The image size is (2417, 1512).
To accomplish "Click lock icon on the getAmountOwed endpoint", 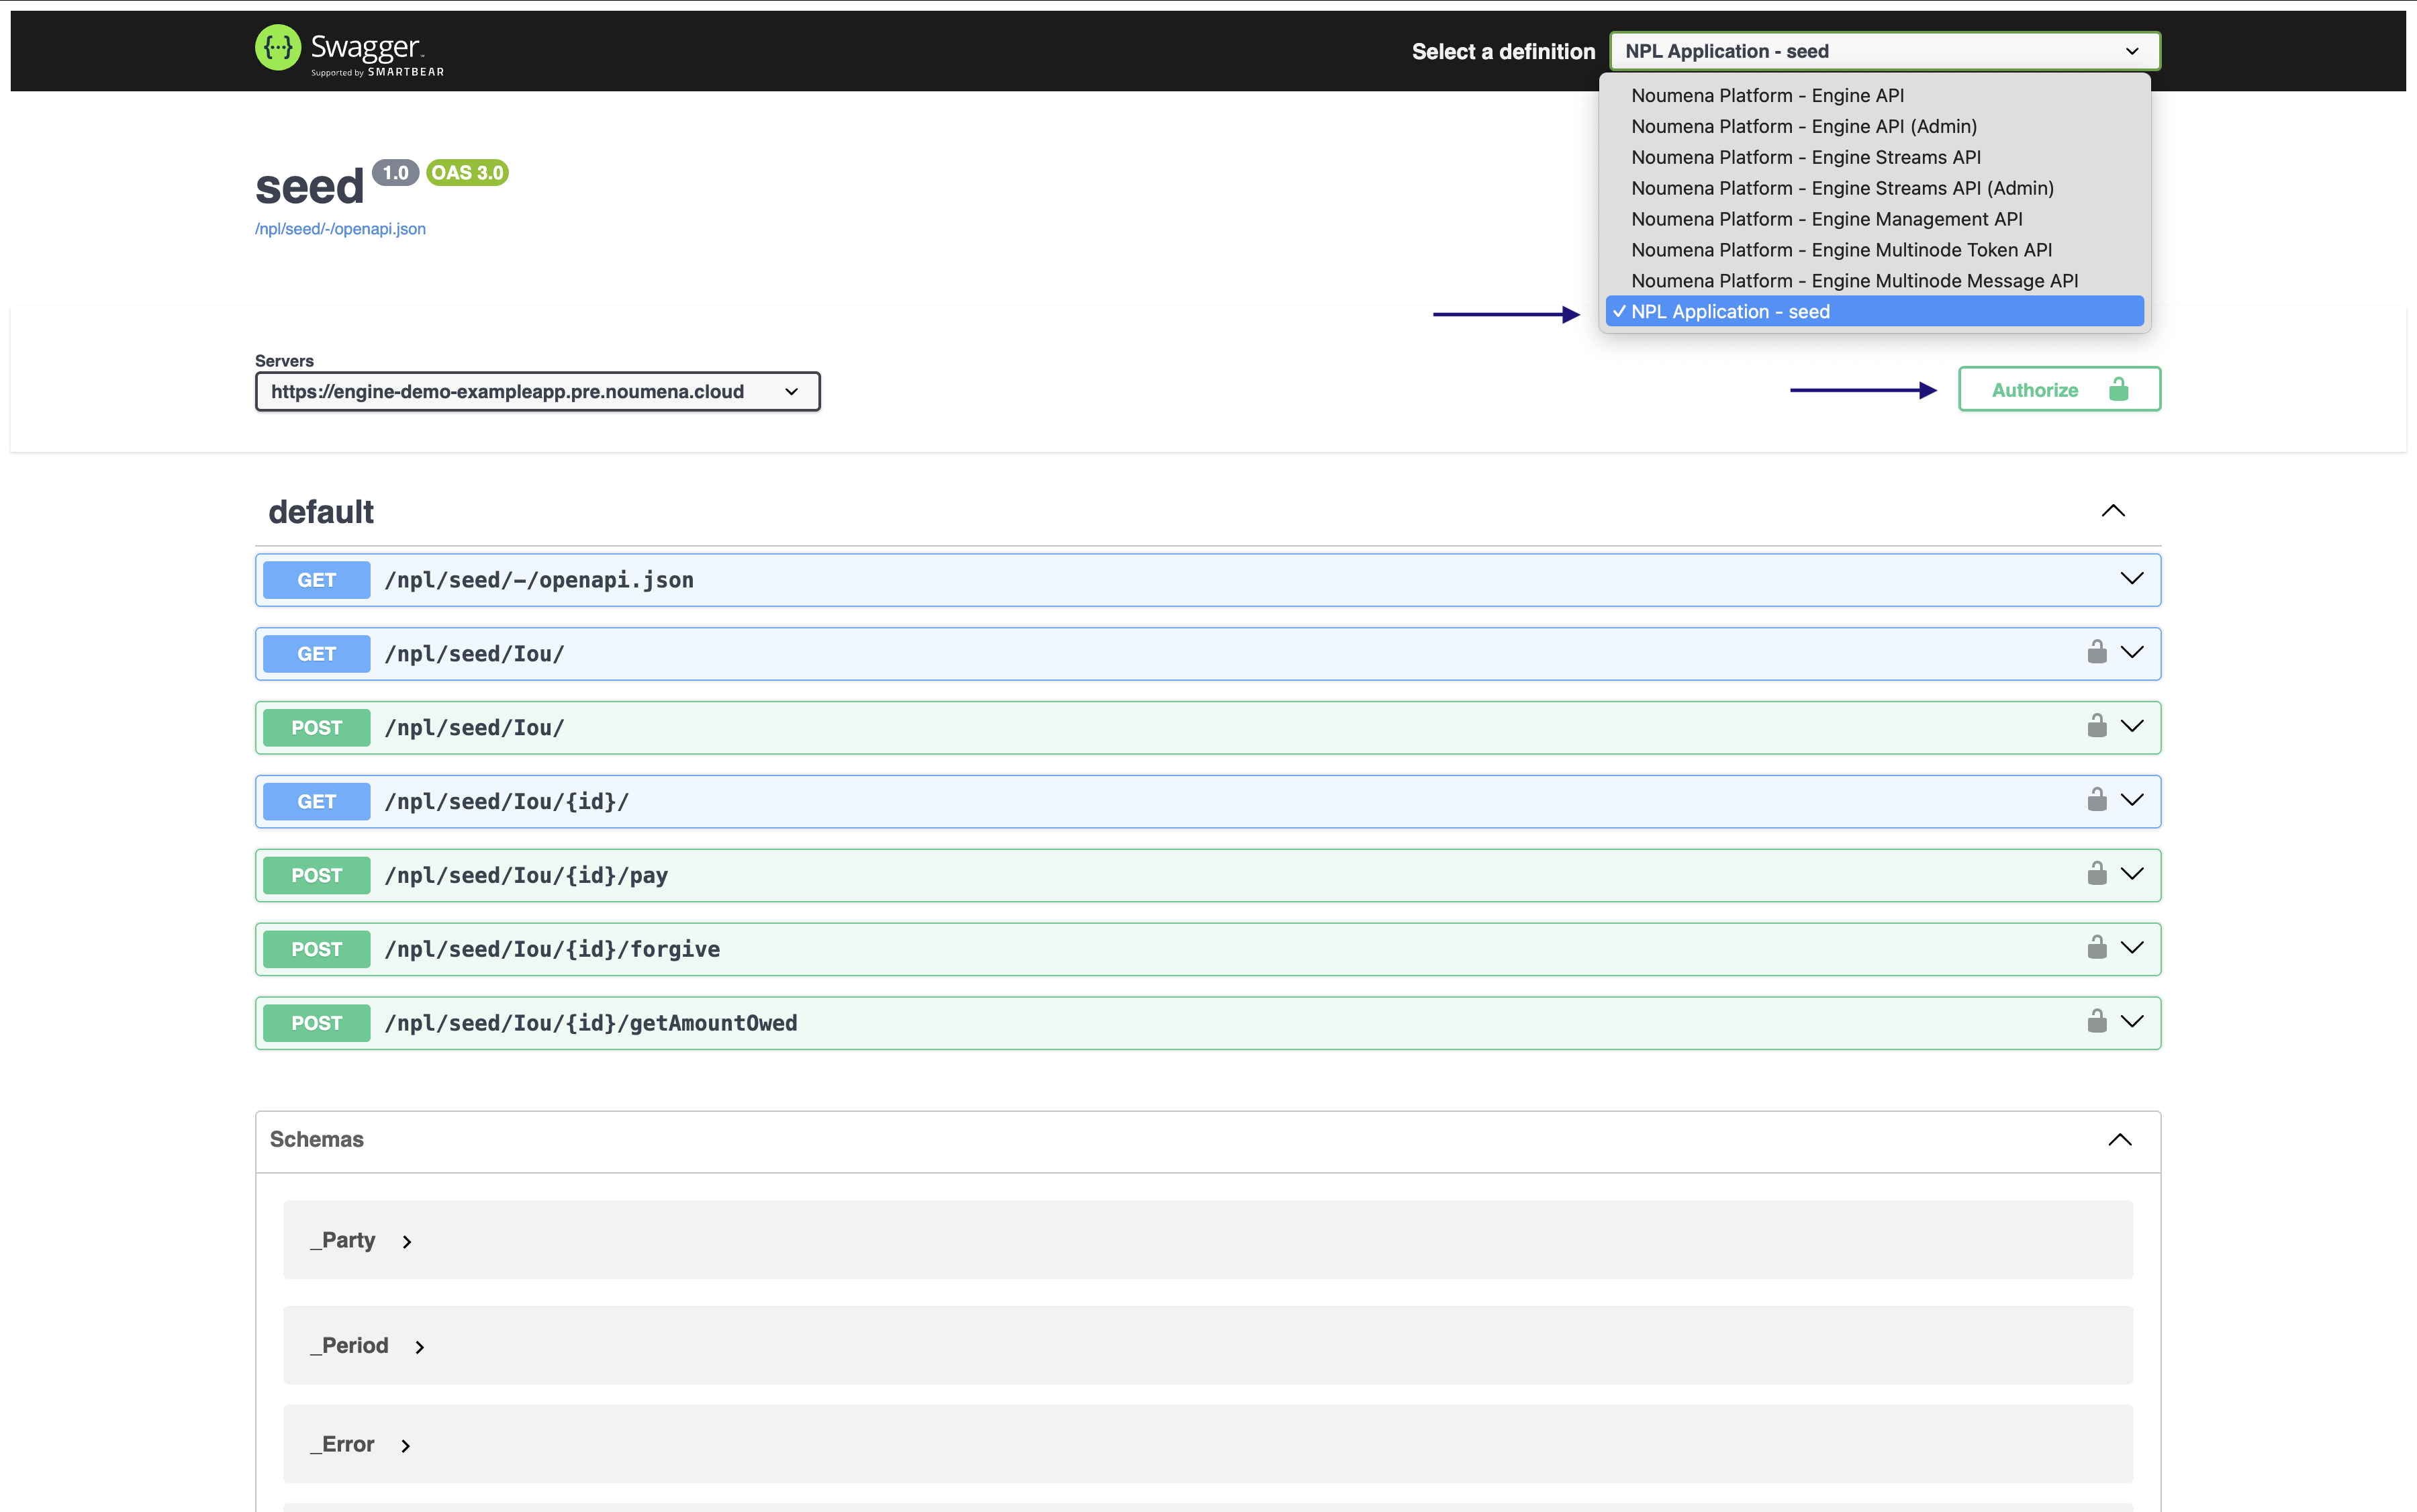I will [2096, 1022].
